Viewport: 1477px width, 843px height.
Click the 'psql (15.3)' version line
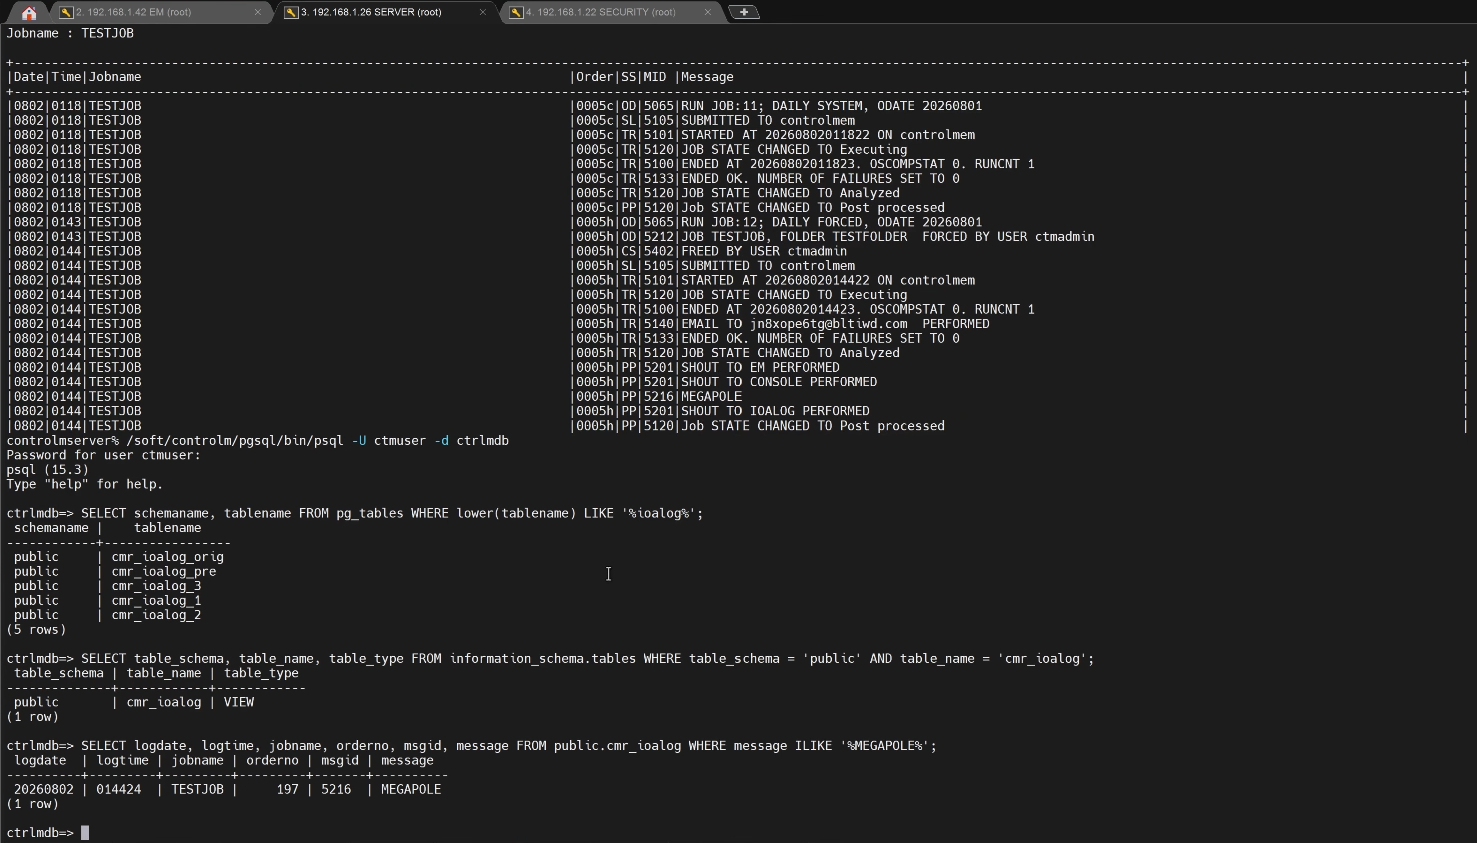pos(48,470)
